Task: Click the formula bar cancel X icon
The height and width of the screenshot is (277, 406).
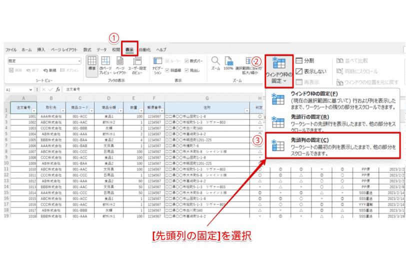Action: (x=43, y=89)
